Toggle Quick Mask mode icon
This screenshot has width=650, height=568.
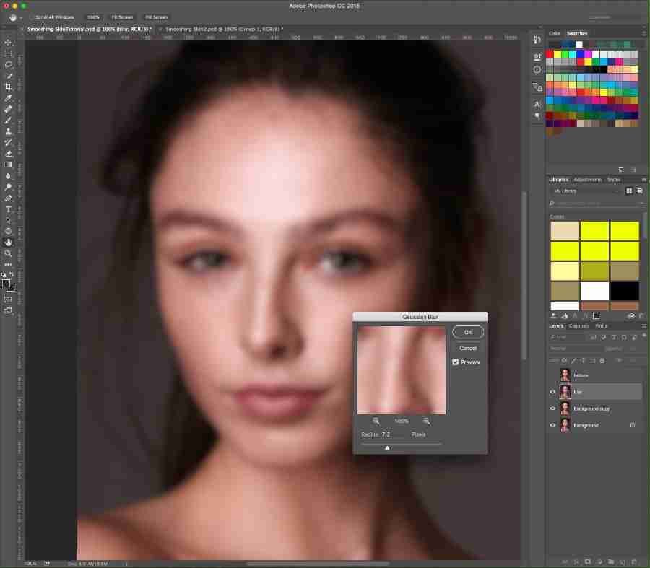tap(8, 299)
